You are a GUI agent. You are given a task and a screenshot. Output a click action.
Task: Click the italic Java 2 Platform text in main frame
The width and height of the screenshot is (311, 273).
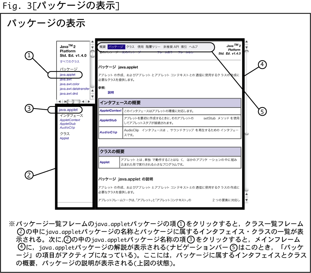(x=230, y=49)
